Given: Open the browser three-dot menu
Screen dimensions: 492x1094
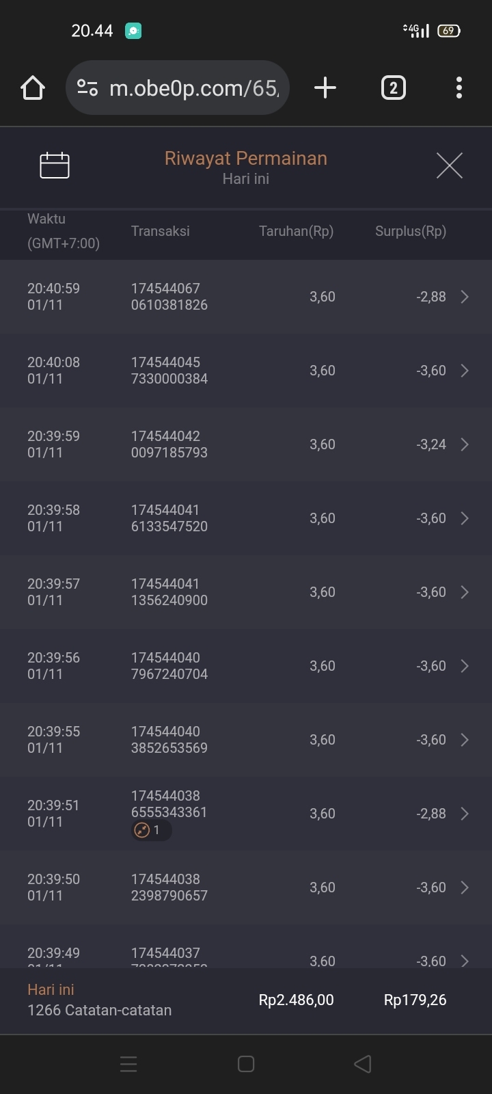Looking at the screenshot, I should 459,88.
